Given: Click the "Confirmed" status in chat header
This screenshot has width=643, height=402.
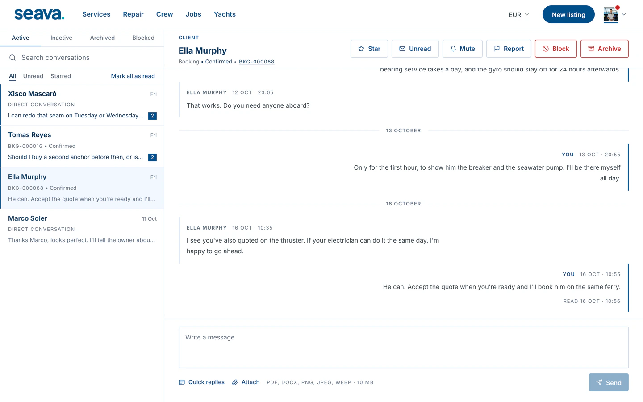Looking at the screenshot, I should (x=219, y=62).
